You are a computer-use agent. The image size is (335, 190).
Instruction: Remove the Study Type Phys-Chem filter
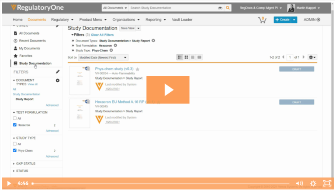click(111, 50)
